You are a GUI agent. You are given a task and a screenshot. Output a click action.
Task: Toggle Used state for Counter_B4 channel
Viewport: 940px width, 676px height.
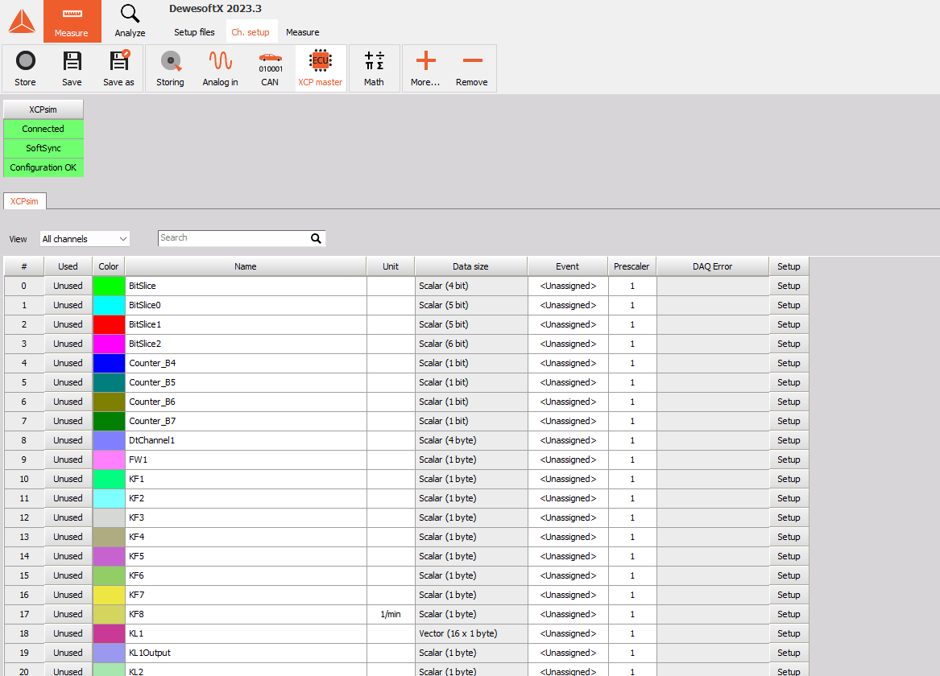coord(68,364)
